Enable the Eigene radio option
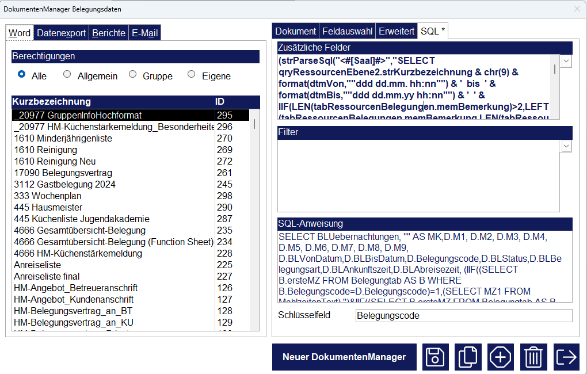Viewport: 587px width, 374px height. [x=192, y=74]
